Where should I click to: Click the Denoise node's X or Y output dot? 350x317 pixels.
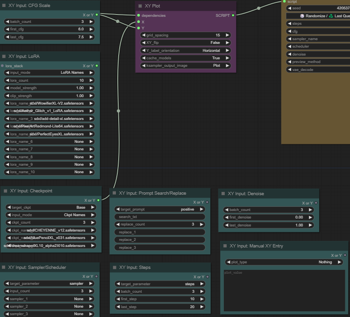(316, 203)
